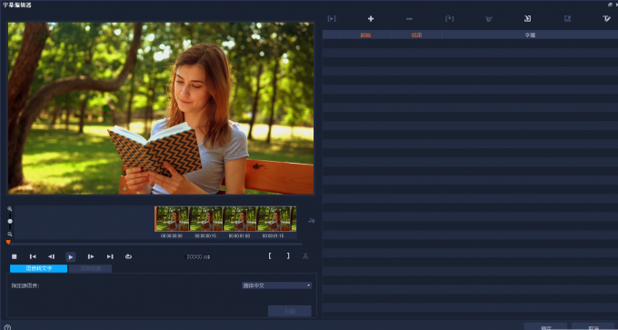618x330 pixels.
Task: Switch to the 语音转文字 tab
Action: (39, 268)
